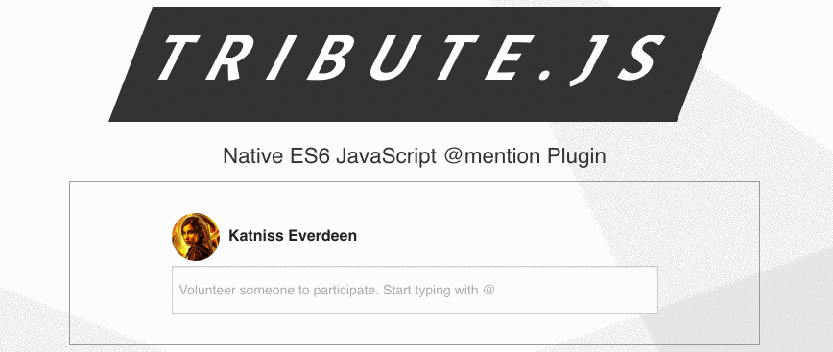833x352 pixels.
Task: Click the letter T in the logo
Action: pos(178,58)
